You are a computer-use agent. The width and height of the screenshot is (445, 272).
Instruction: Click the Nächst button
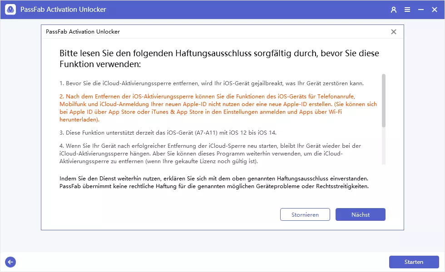pos(360,214)
